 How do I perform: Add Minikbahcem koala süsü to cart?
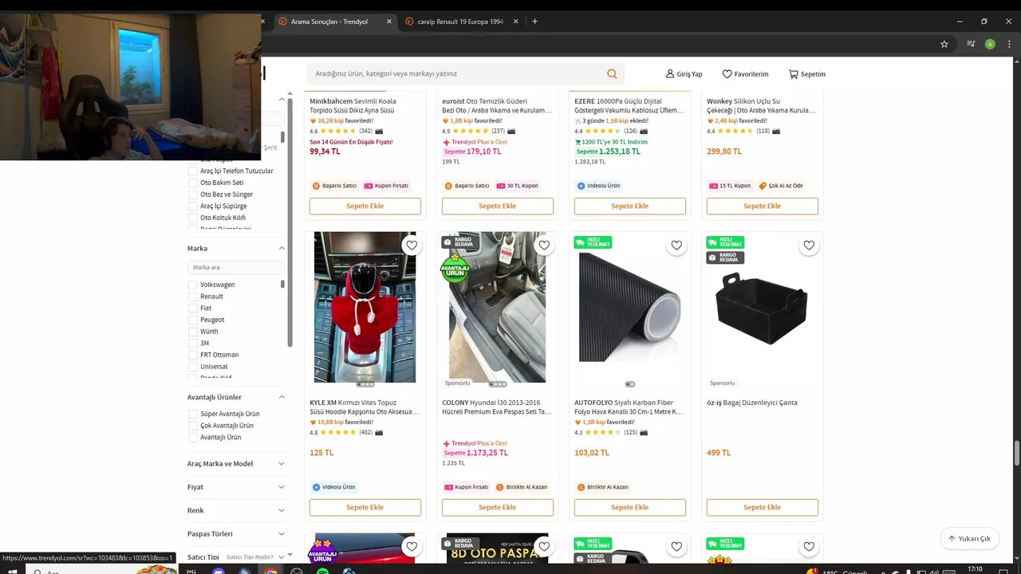(x=365, y=206)
